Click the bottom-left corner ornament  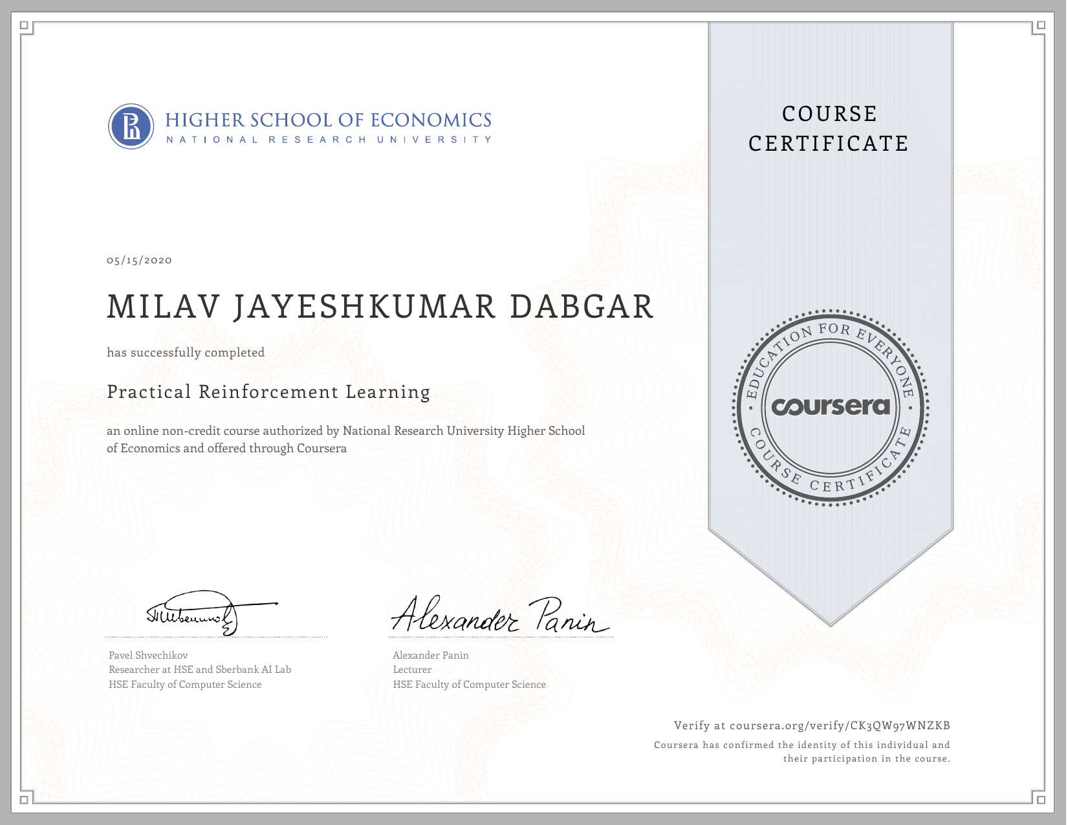[25, 799]
